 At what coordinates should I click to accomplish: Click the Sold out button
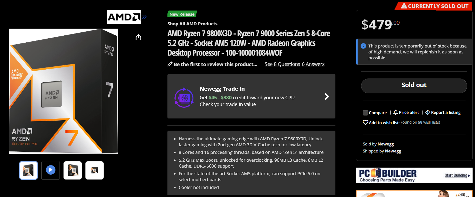tap(414, 86)
